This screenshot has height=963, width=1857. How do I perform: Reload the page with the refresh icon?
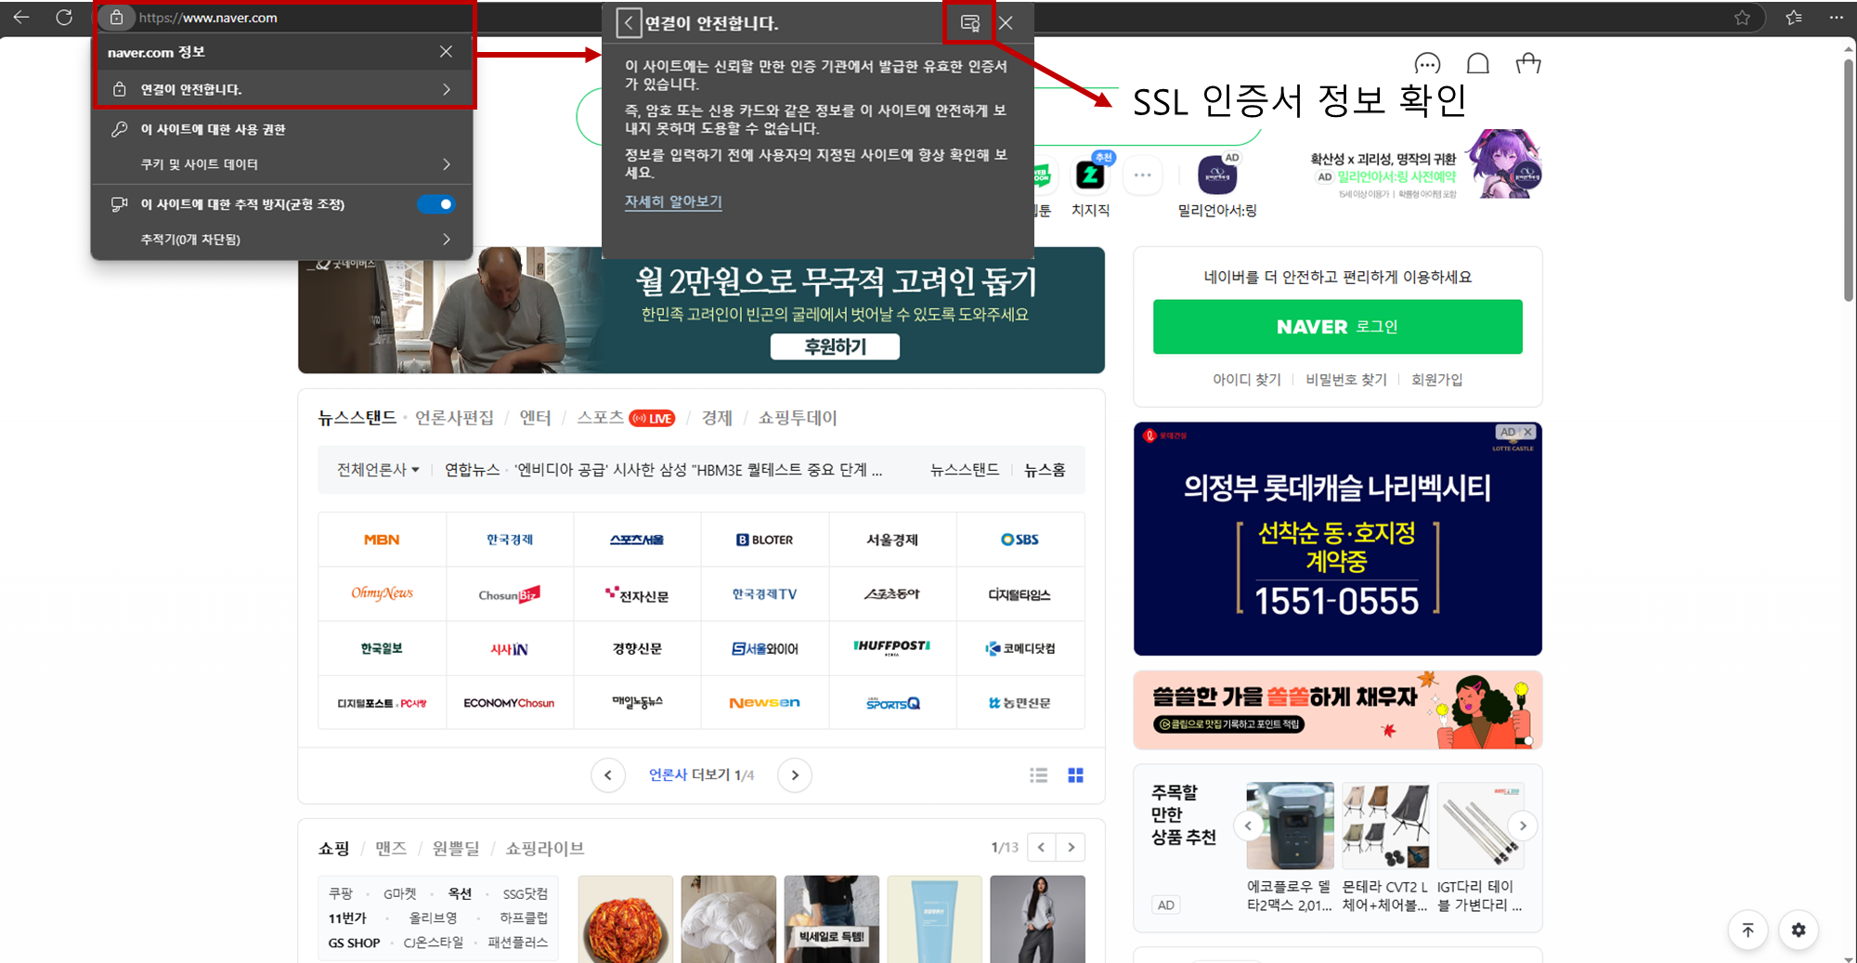[64, 17]
